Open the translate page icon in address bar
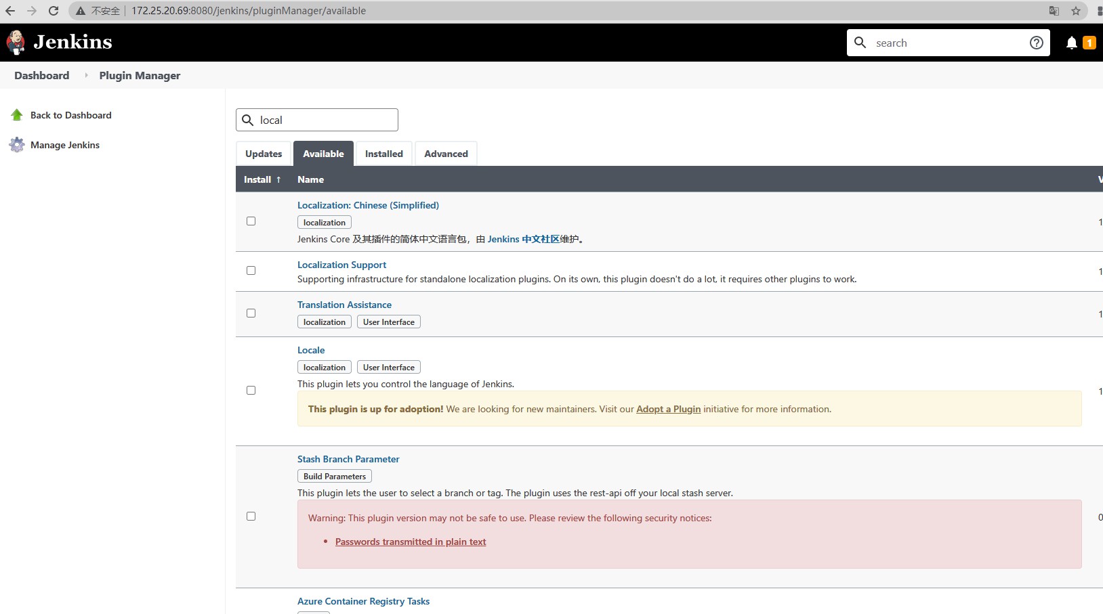Viewport: 1103px width, 614px height. (1054, 11)
